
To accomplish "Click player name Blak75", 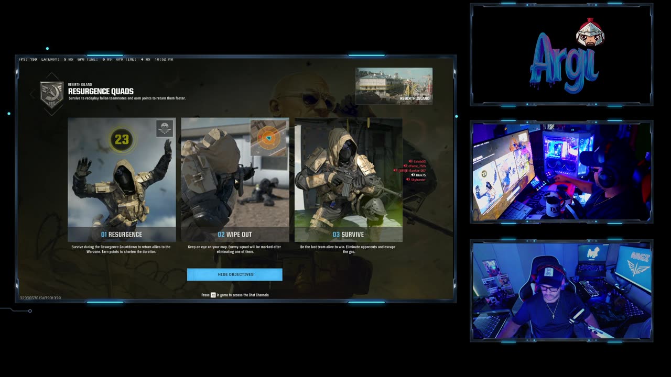I will (x=421, y=175).
